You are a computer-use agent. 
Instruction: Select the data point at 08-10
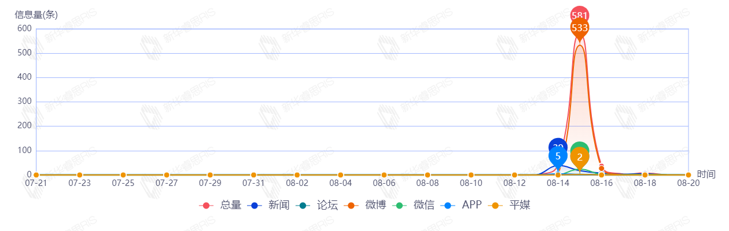471,175
